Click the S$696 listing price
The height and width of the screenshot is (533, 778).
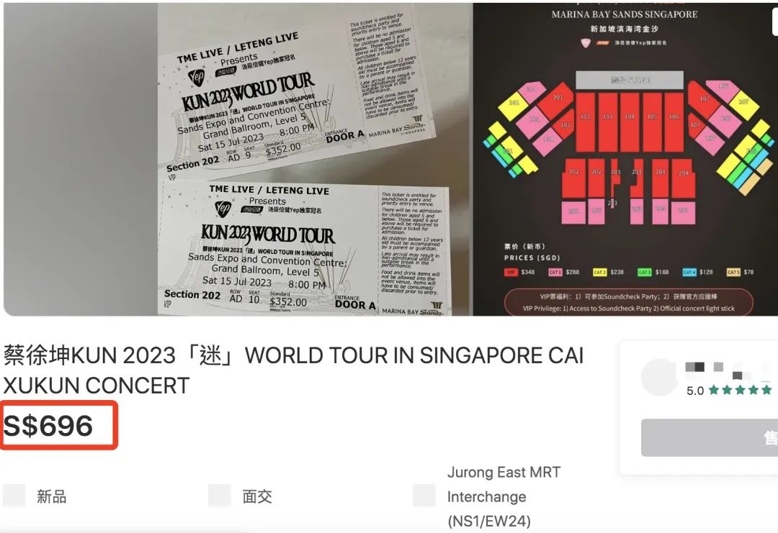pos(48,426)
